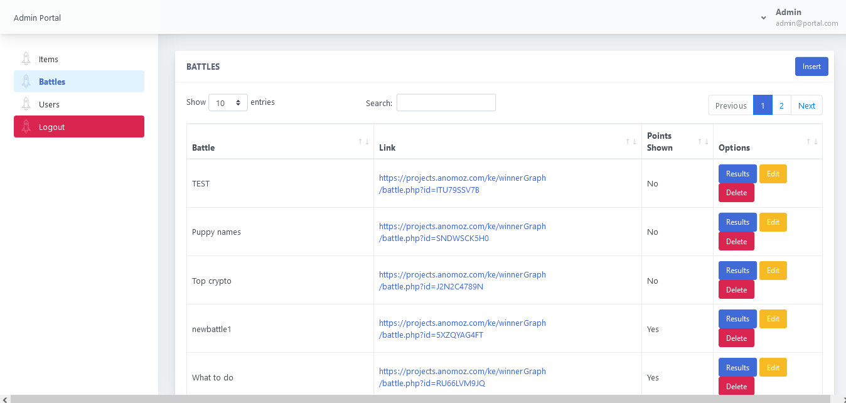Viewport: 846px width, 403px height.
Task: Click the rocket icon beside Items
Action: [x=26, y=59]
